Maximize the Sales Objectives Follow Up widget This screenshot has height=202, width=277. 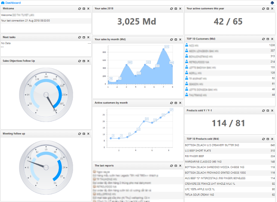click(83, 61)
